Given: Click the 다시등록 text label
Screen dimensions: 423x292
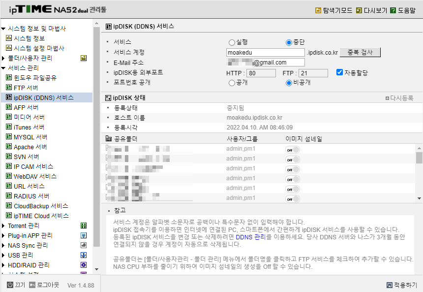Looking at the screenshot, I should (402, 98).
